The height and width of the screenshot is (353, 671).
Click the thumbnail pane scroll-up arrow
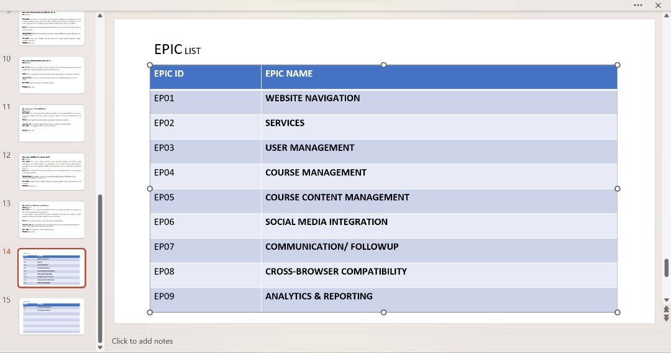[100, 16]
